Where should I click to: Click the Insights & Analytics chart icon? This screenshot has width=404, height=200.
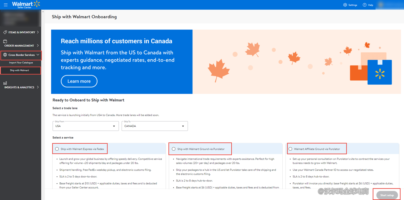coord(5,83)
